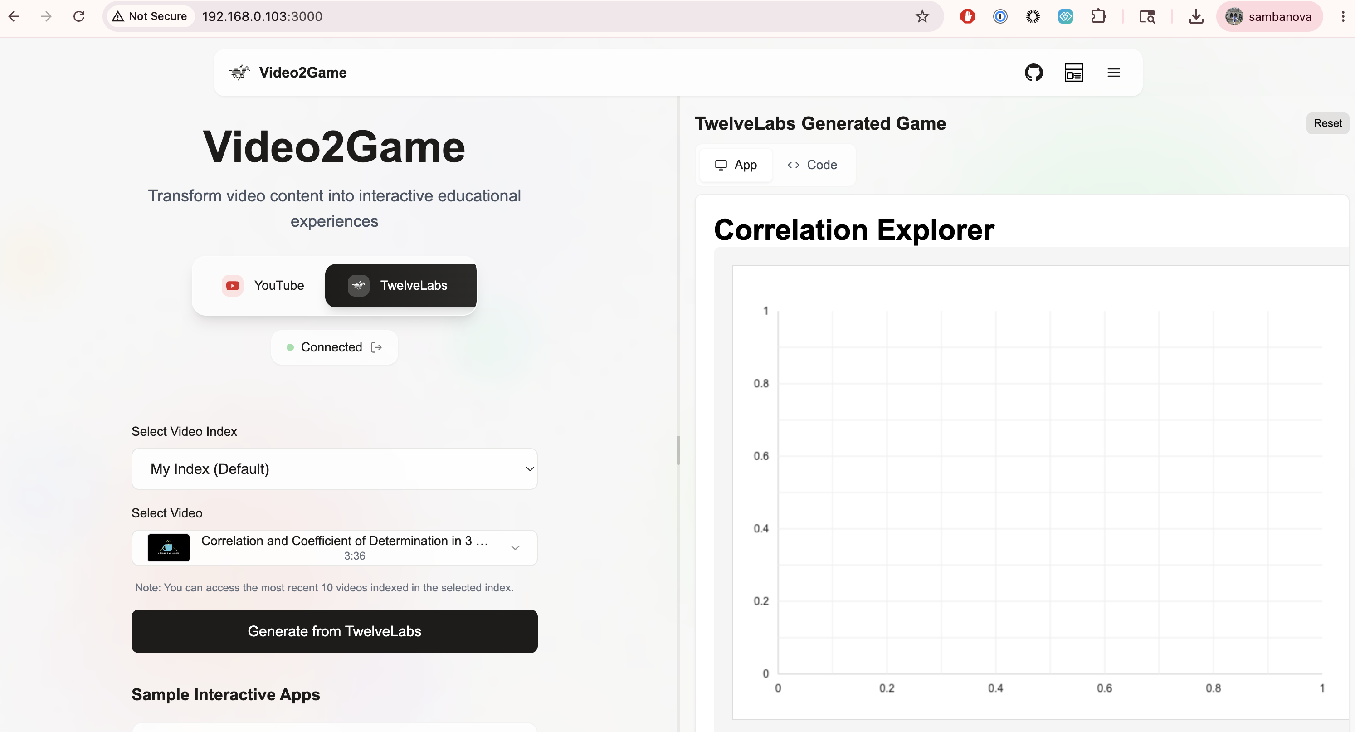Expand the video selector chevron arrow

(516, 548)
